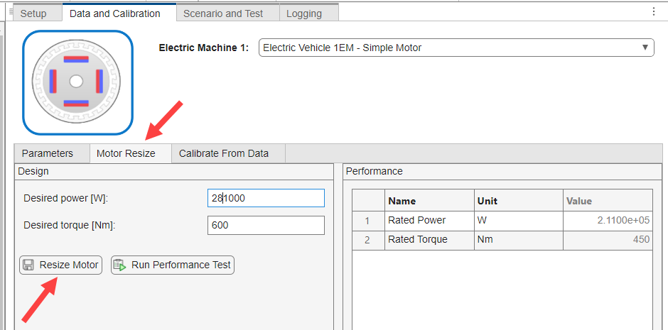Open the Parameters sub-tab
Screen dimensions: 668x330
click(48, 153)
